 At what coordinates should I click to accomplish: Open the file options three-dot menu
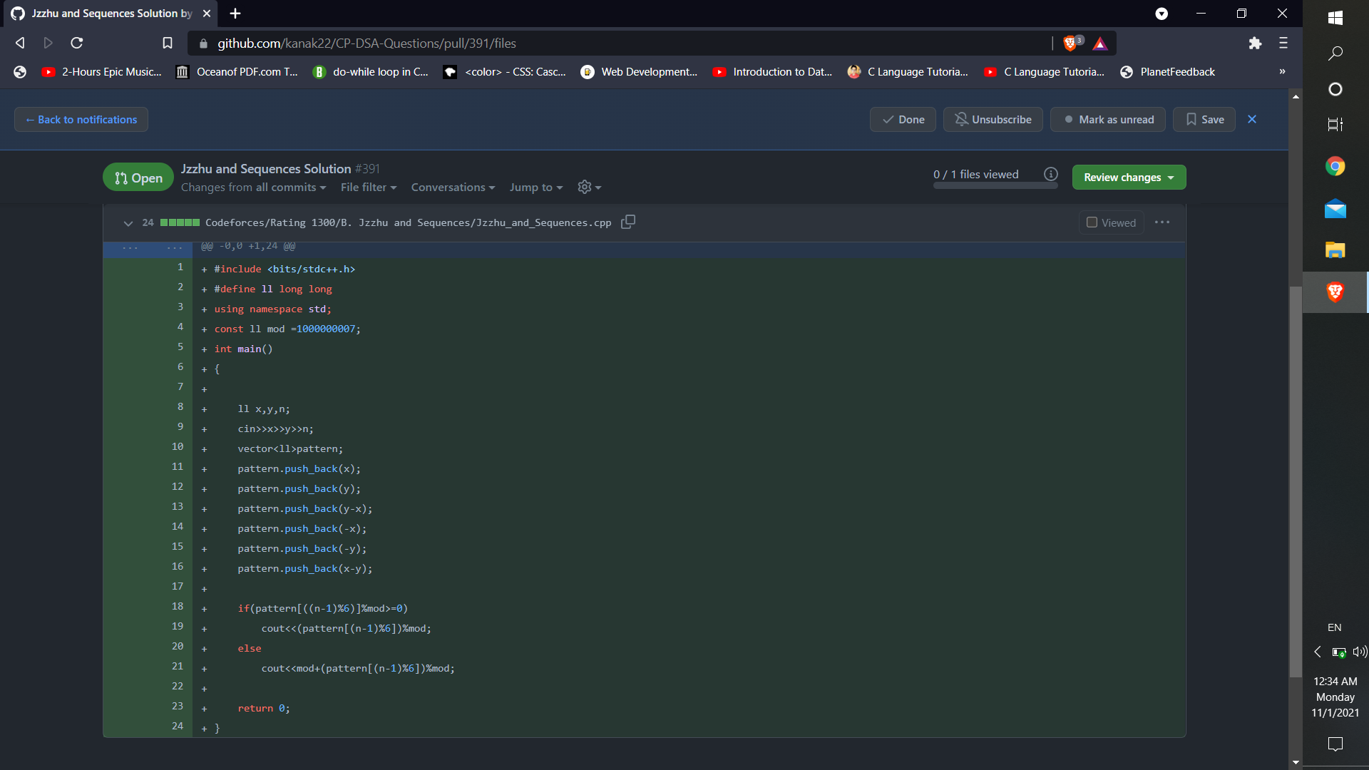click(x=1162, y=222)
